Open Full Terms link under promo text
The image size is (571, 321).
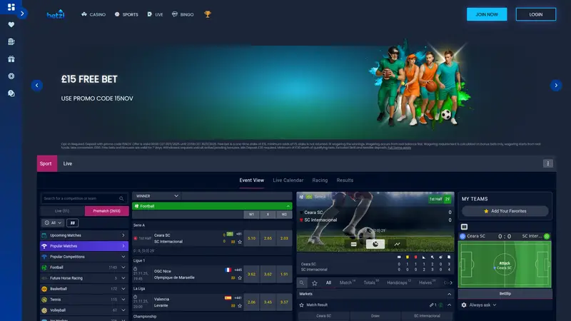[x=399, y=148]
